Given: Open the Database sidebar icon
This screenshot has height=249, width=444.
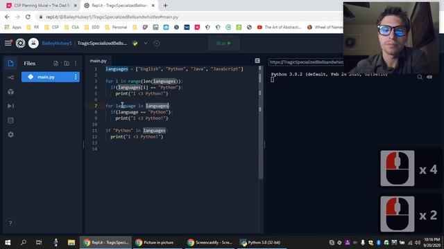Looking at the screenshot, I should coord(11,120).
